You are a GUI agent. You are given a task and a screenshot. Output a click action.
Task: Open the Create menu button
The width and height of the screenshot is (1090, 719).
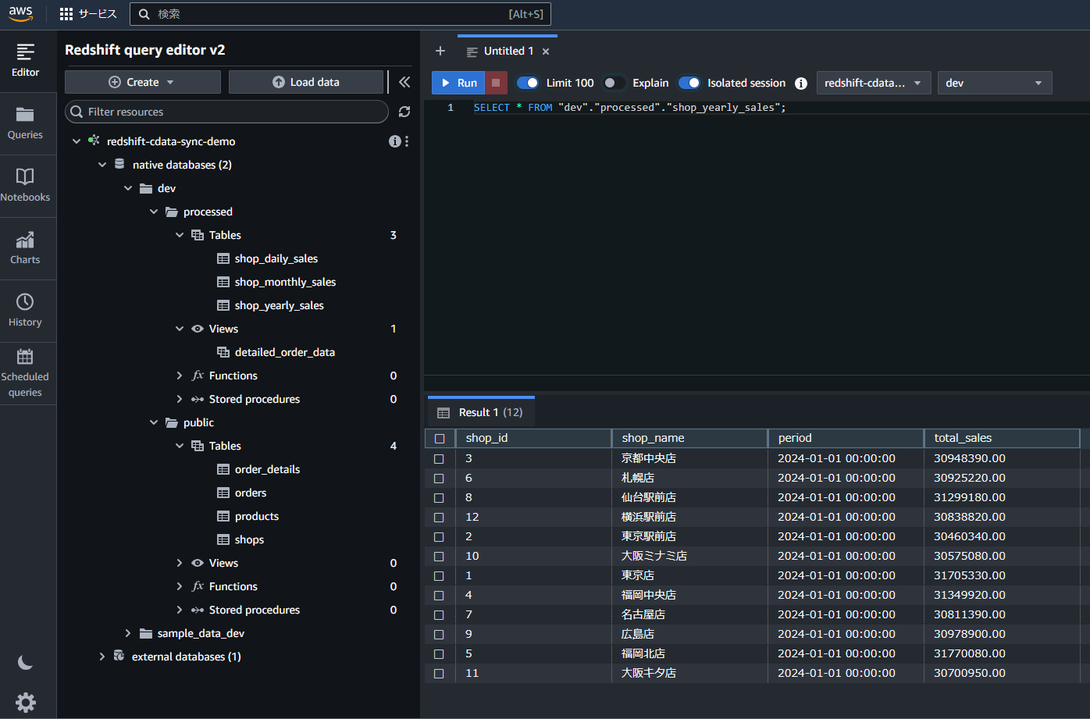coord(143,82)
